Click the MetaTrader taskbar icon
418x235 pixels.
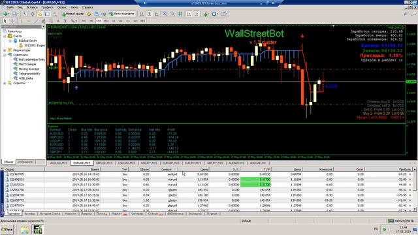tap(38, 229)
